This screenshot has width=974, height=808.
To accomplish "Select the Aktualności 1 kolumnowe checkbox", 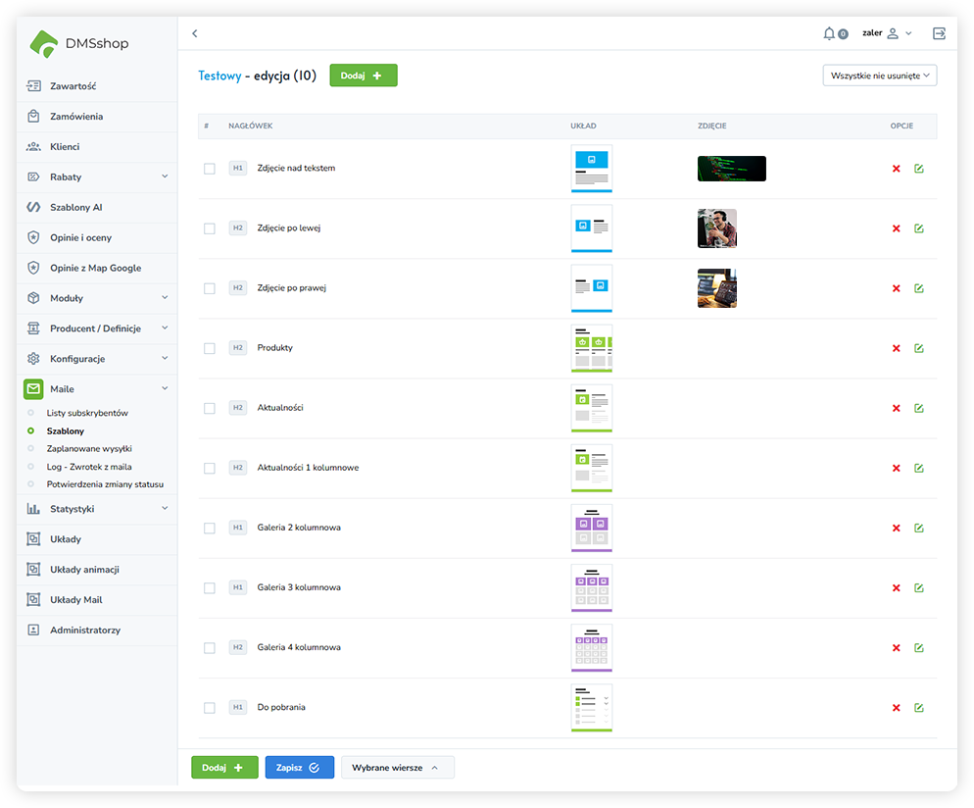I will click(209, 468).
